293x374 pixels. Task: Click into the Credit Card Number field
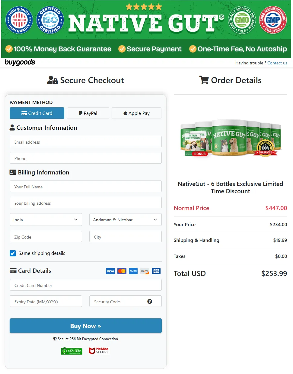[x=86, y=285]
